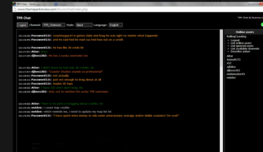Select List available channels option
The height and width of the screenshot is (152, 263).
click(x=245, y=49)
